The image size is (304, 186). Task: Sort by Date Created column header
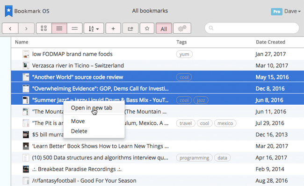tap(270, 42)
